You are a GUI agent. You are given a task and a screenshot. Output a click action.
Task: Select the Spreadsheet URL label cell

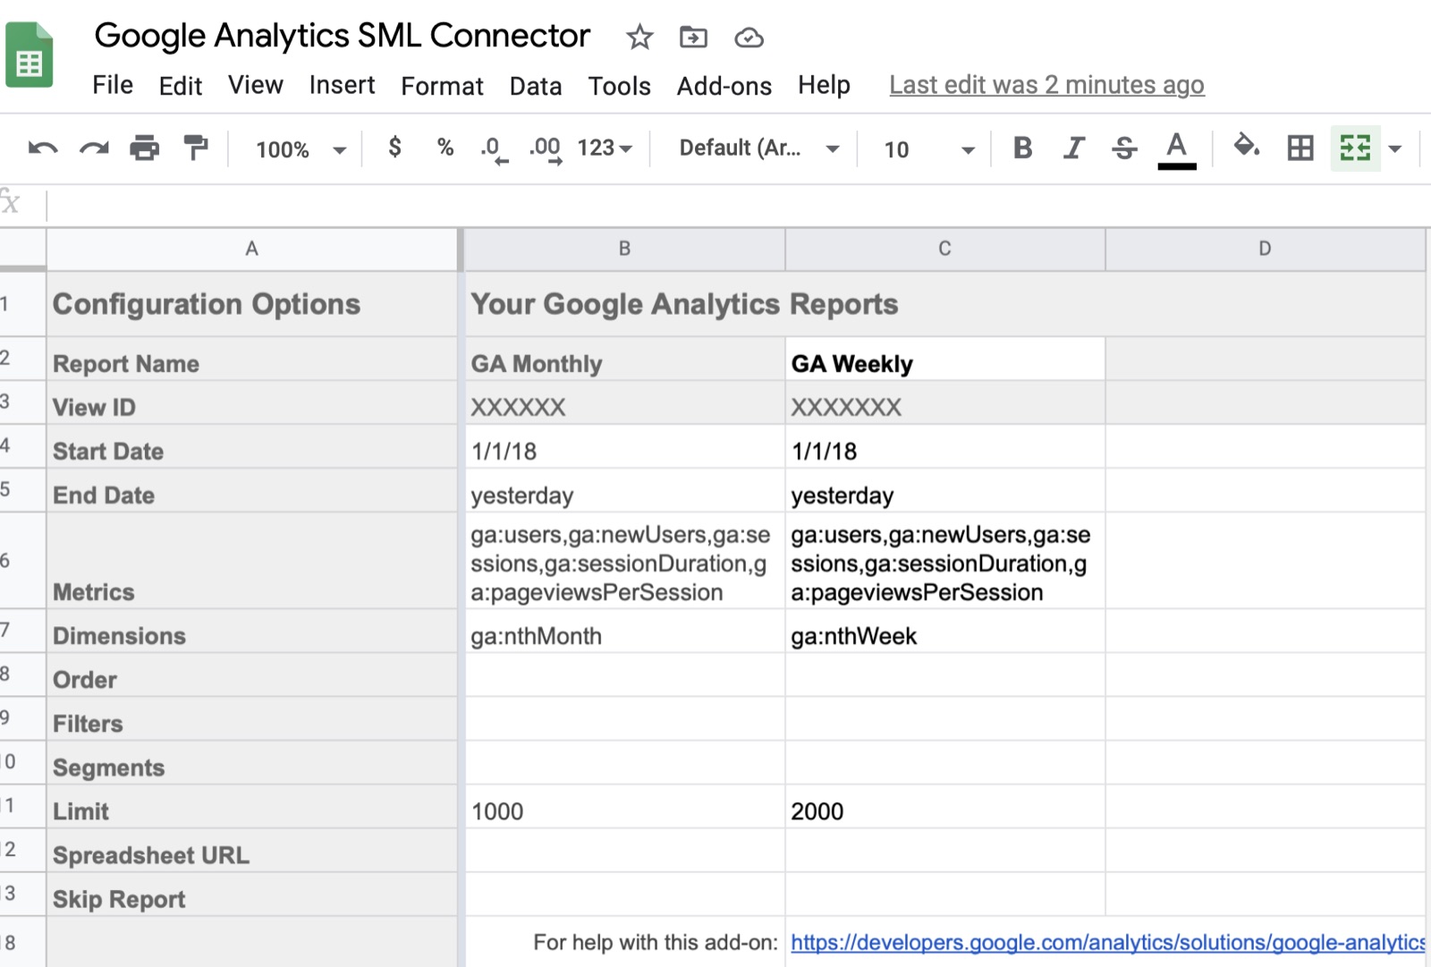tap(252, 851)
